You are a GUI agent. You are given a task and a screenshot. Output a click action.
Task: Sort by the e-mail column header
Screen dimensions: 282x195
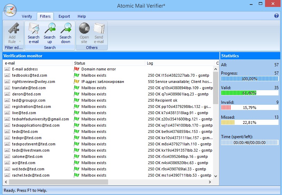[38, 63]
